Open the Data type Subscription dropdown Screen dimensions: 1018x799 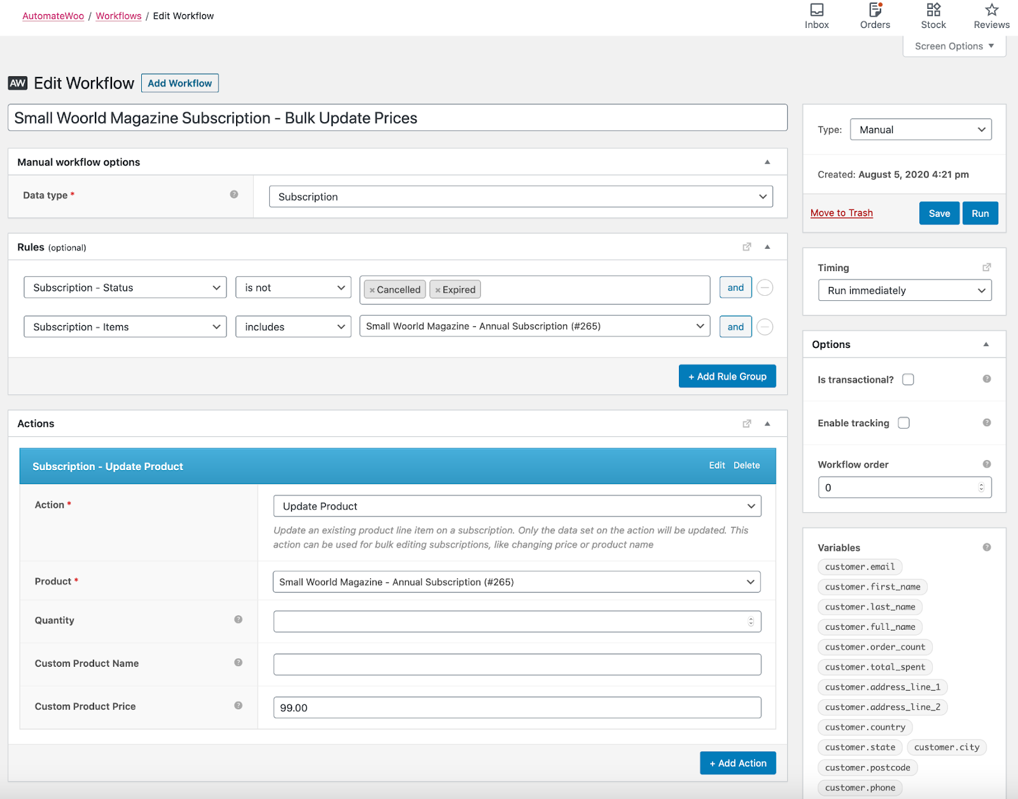coord(520,197)
